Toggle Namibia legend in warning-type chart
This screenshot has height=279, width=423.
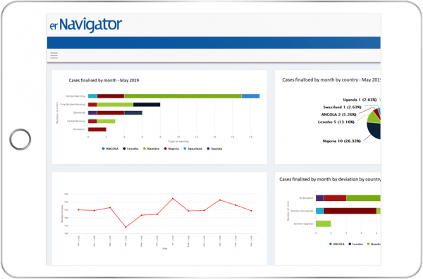(x=151, y=148)
